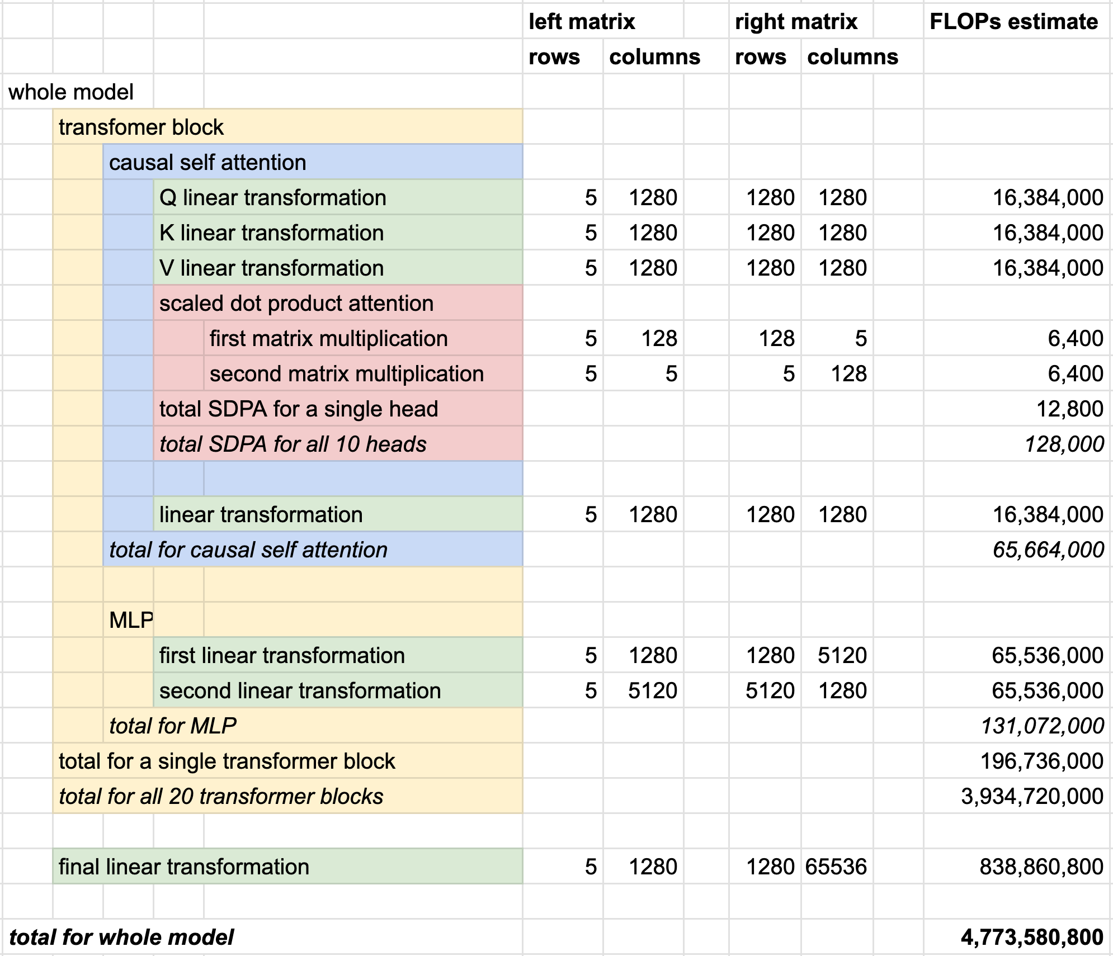Click the 'causal self attention' cell
1113x956 pixels.
[207, 163]
